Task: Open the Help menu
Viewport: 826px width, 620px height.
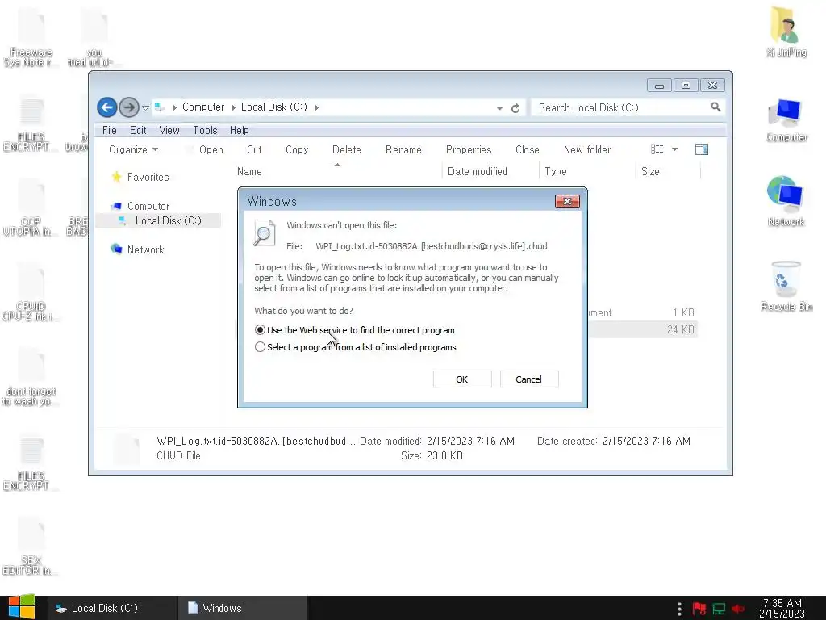Action: [239, 130]
